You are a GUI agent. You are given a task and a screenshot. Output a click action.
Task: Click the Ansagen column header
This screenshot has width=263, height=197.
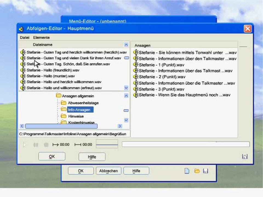click(x=142, y=45)
